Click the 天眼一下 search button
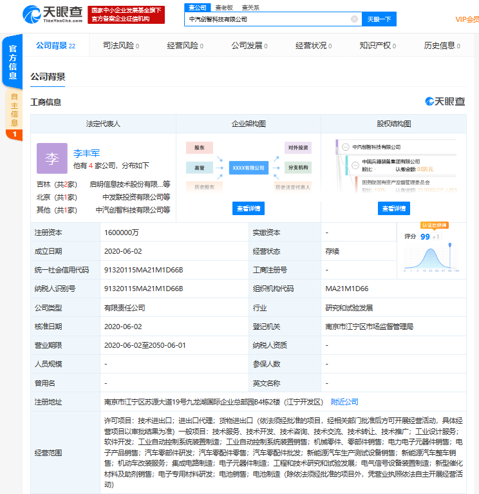Screen dimensions: 479x494 click(x=379, y=19)
